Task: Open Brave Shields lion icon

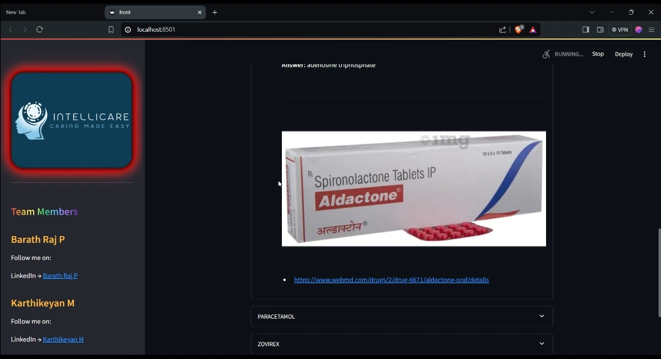Action: point(519,29)
